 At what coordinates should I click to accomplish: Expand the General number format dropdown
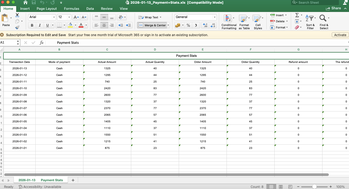(x=215, y=17)
